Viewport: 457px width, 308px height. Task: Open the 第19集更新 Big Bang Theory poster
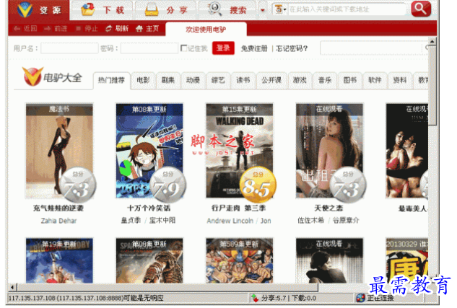click(x=59, y=260)
